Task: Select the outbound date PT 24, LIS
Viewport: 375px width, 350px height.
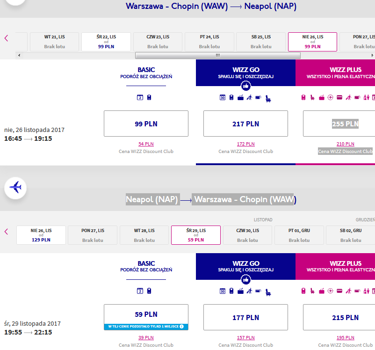Action: coord(209,42)
